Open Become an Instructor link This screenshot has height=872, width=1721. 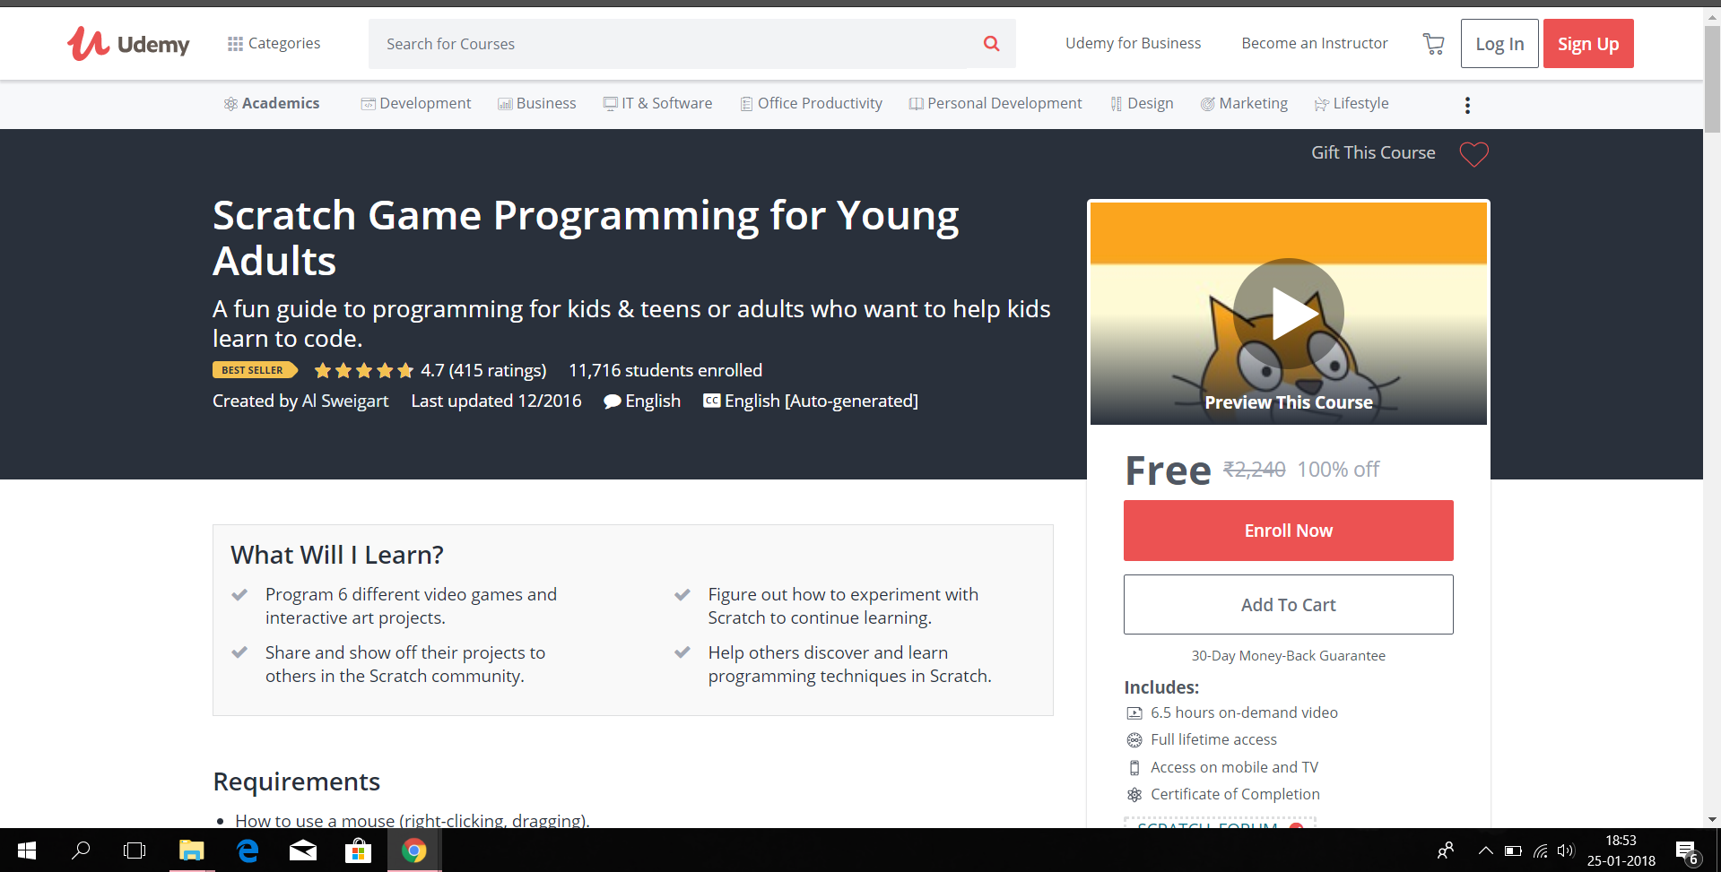[x=1314, y=43]
